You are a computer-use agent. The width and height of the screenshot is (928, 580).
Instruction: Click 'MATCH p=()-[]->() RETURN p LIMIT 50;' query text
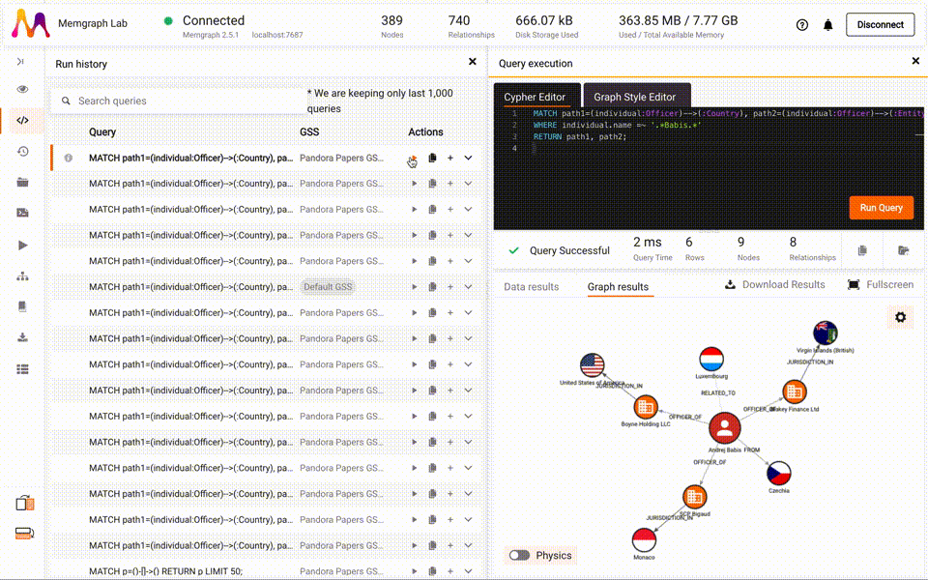pyautogui.click(x=165, y=571)
